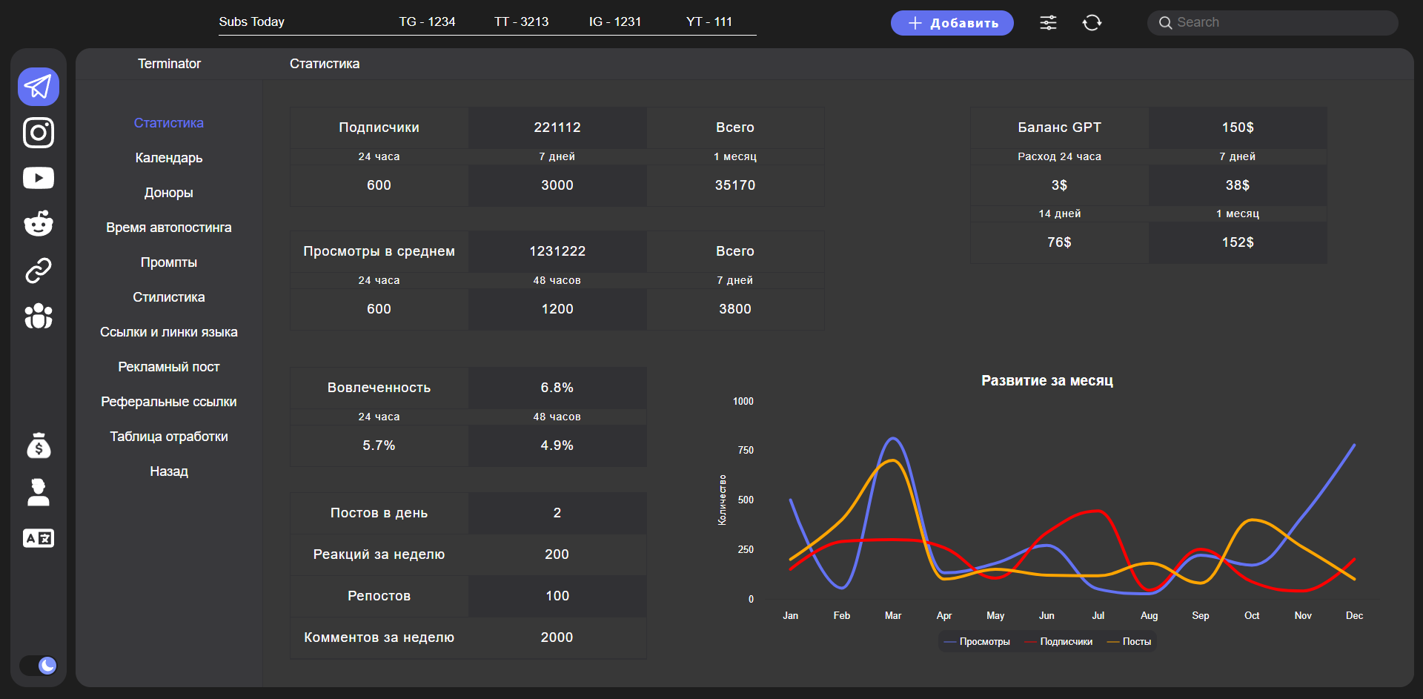Open the money bag icon
The height and width of the screenshot is (699, 1423).
39,445
